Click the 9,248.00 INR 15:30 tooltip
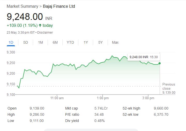This screenshot has height=131, width=186. pyautogui.click(x=144, y=57)
